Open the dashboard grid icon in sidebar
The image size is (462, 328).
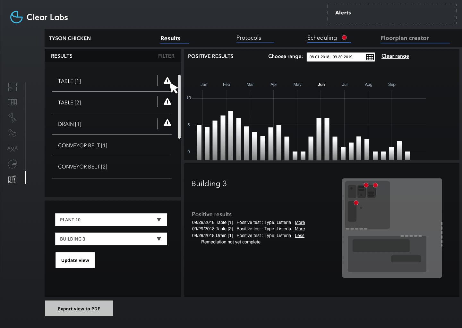13,87
